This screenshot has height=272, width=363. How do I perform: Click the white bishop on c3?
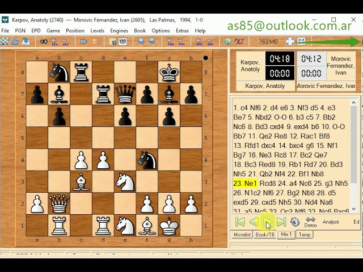click(x=81, y=181)
